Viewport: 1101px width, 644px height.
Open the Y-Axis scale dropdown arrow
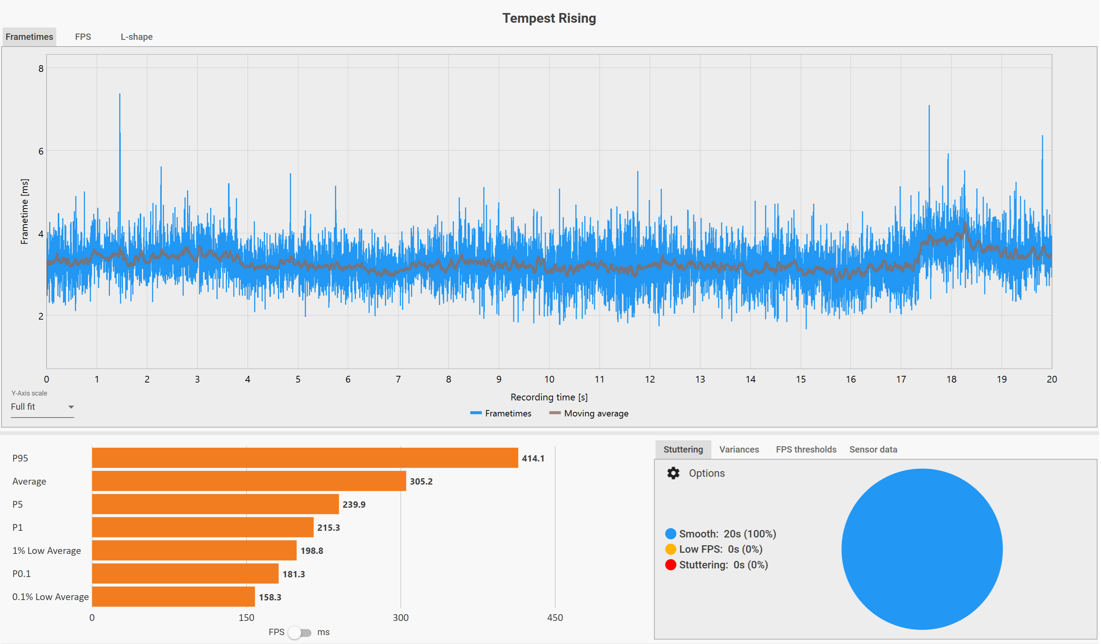pyautogui.click(x=71, y=407)
